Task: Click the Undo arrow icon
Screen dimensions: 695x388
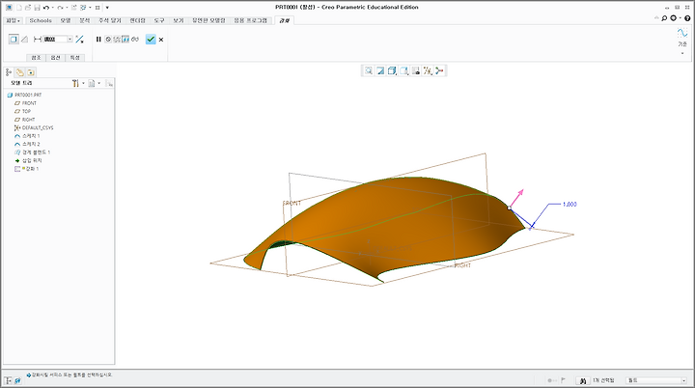Action: pyautogui.click(x=45, y=8)
